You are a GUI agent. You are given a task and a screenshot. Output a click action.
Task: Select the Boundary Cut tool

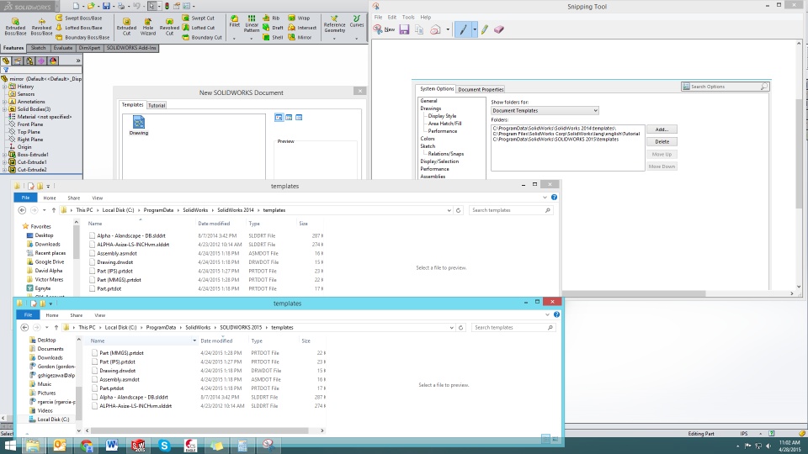202,37
